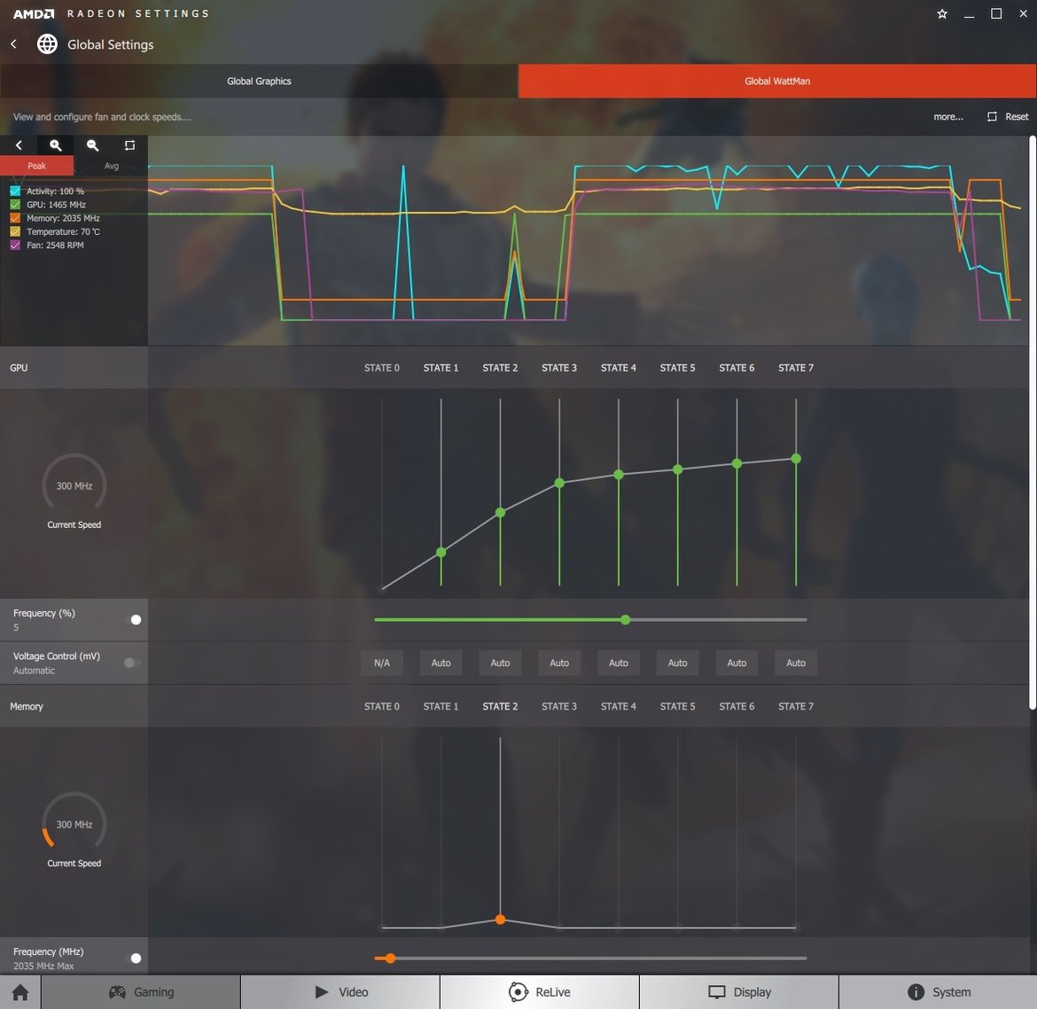
Task: Select the Memory STATE 2 header
Action: click(500, 706)
